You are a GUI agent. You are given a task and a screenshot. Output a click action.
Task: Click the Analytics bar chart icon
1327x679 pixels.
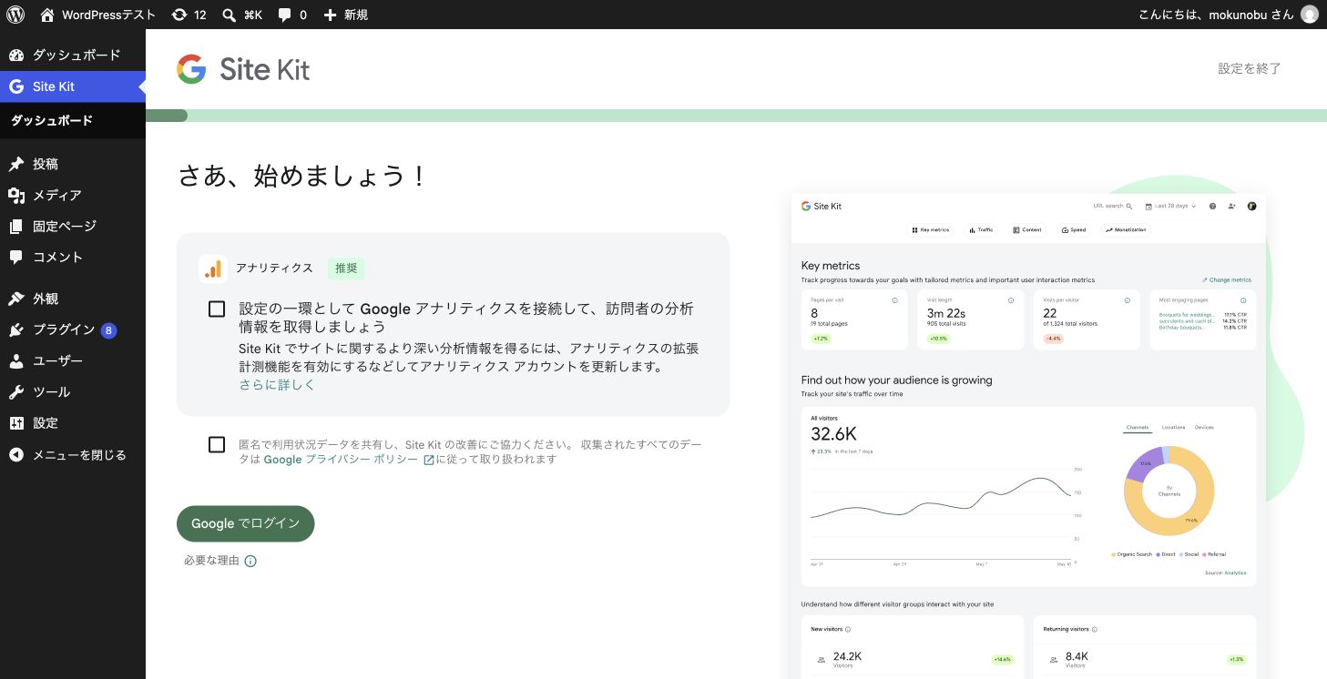click(x=213, y=269)
